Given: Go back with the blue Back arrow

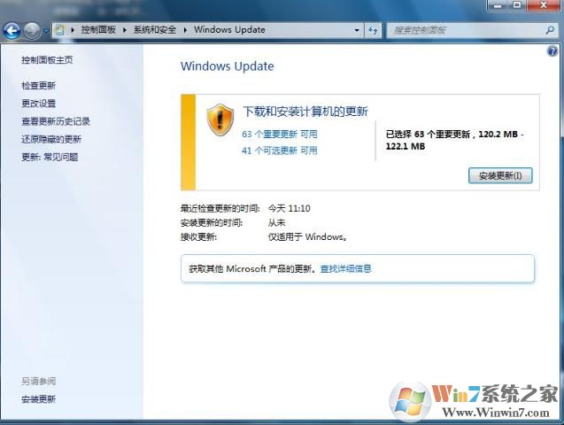Looking at the screenshot, I should [12, 31].
